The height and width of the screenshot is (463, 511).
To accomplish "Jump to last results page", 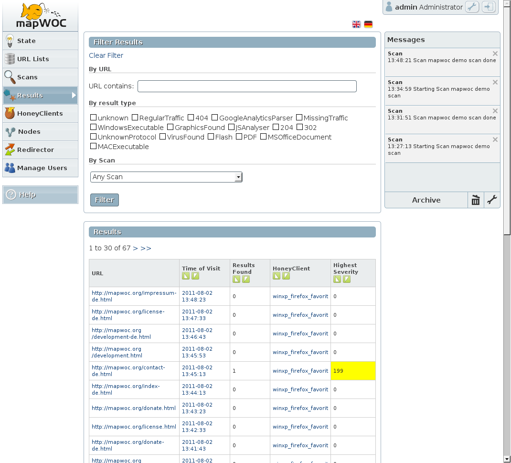I will (146, 248).
